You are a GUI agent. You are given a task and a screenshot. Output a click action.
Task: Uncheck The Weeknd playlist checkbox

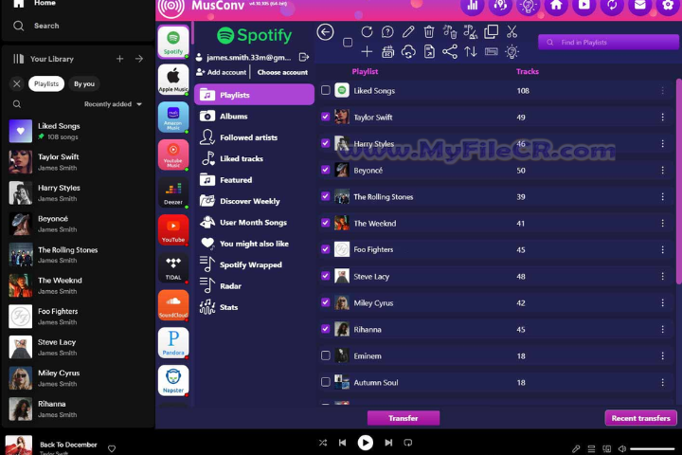tap(325, 223)
